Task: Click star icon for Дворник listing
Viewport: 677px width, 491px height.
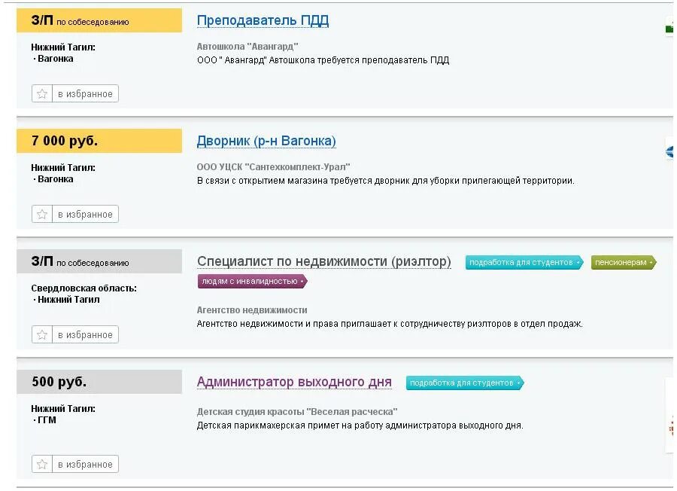Action: 42,215
